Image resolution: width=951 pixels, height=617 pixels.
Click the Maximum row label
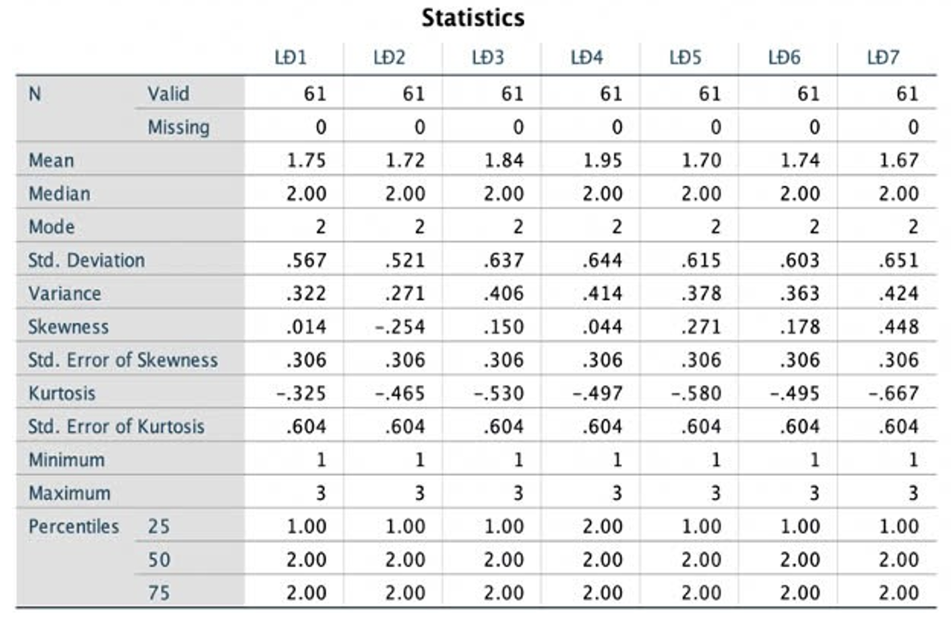(69, 493)
